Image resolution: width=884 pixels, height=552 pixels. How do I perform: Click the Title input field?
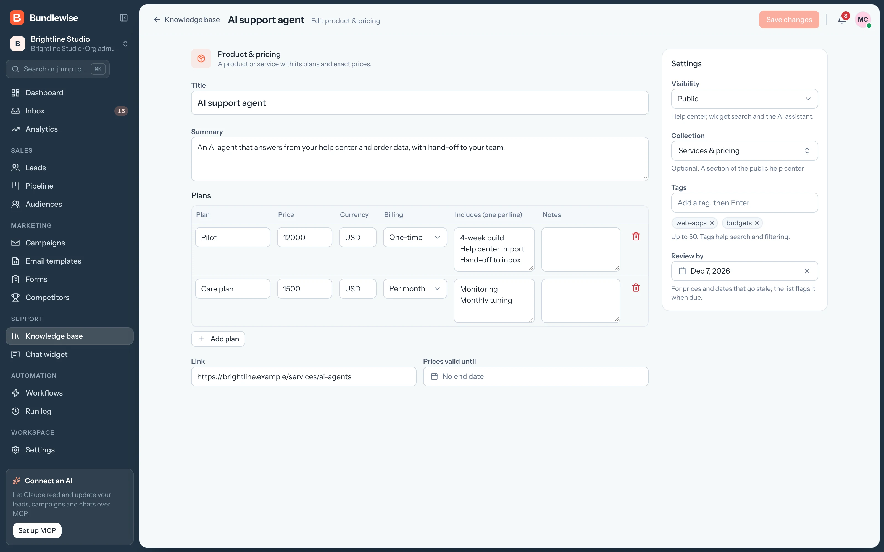tap(419, 103)
